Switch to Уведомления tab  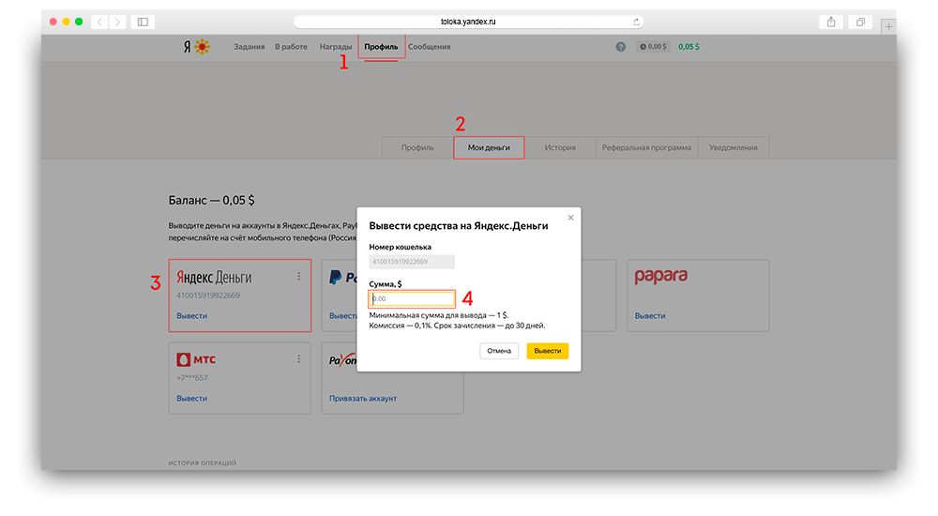[x=734, y=148]
